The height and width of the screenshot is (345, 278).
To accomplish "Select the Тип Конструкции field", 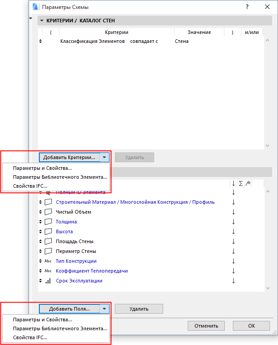I will coord(76,261).
